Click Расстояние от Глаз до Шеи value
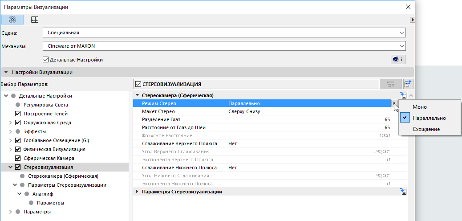 click(x=387, y=127)
